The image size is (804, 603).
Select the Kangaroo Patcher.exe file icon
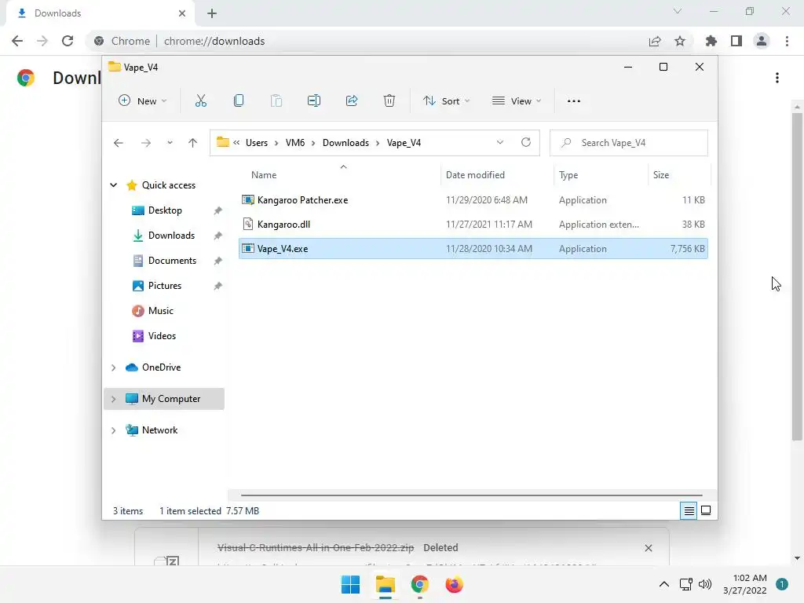(248, 200)
